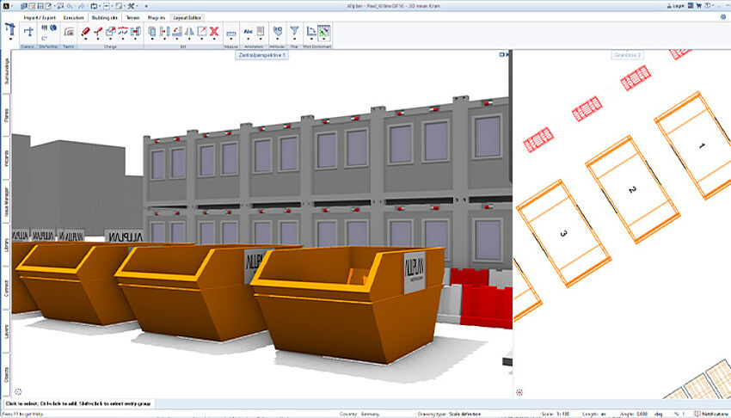The image size is (731, 418).
Task: Select the crane tool icon
Action: (10, 30)
